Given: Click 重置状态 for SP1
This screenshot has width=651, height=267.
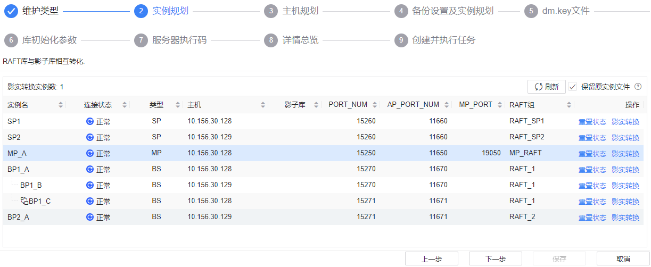Looking at the screenshot, I should (592, 122).
